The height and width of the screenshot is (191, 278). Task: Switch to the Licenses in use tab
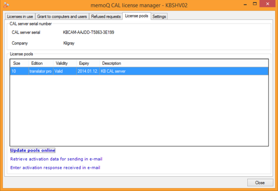pos(20,16)
